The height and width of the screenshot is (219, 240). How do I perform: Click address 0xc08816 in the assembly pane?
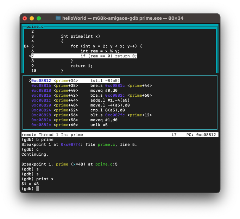tap(41, 85)
